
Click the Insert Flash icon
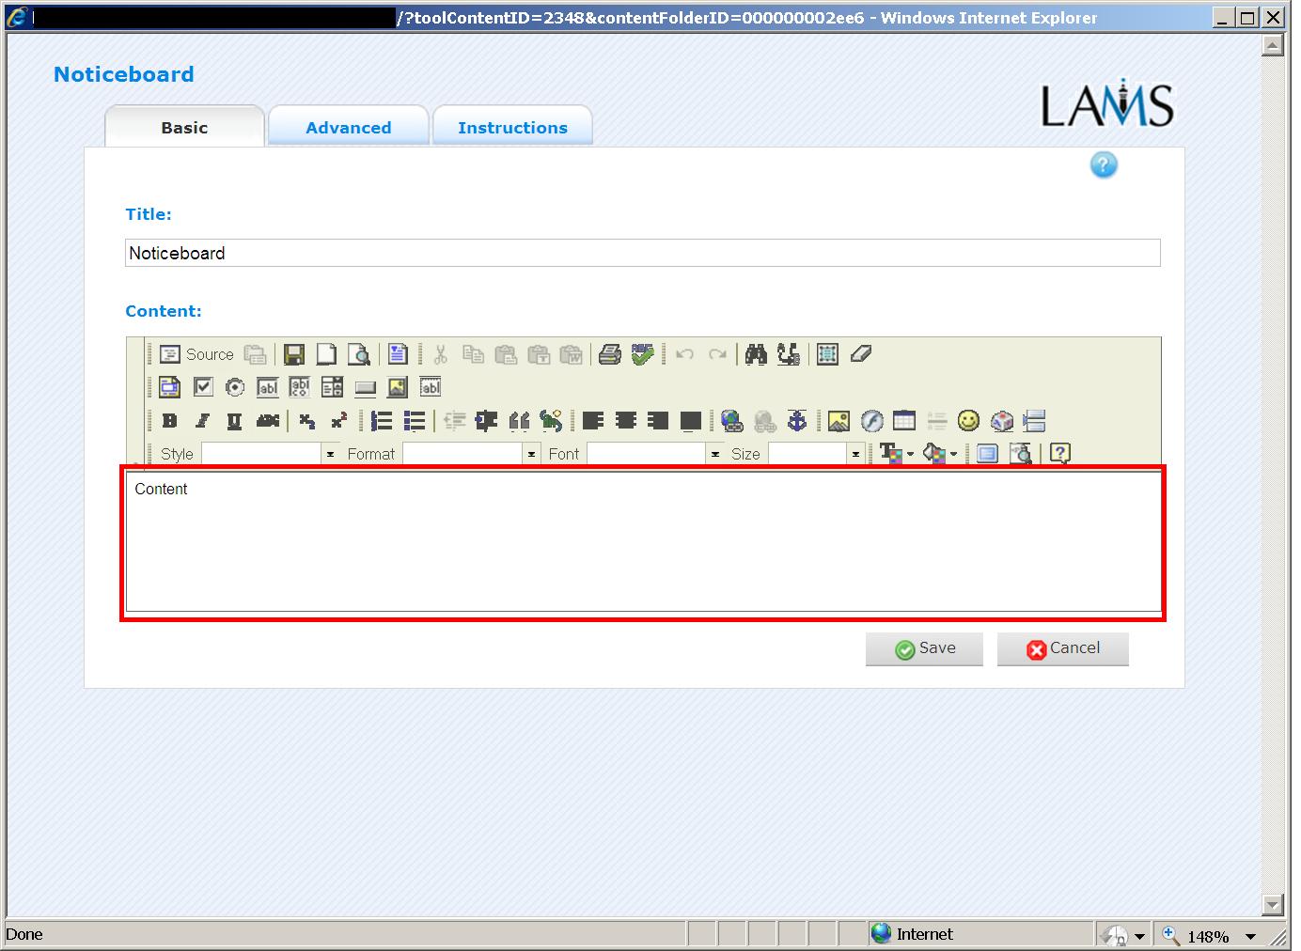[x=871, y=421]
